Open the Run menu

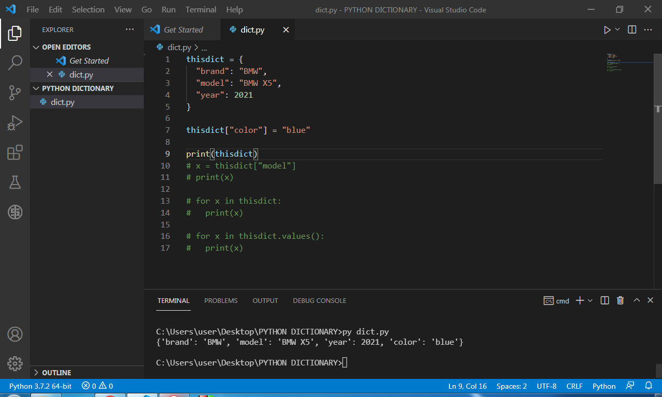coord(168,9)
